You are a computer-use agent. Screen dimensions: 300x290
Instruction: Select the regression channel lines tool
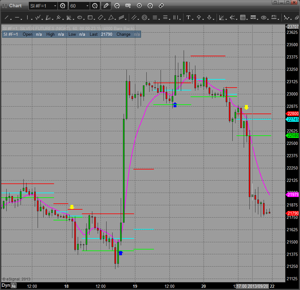[121, 18]
